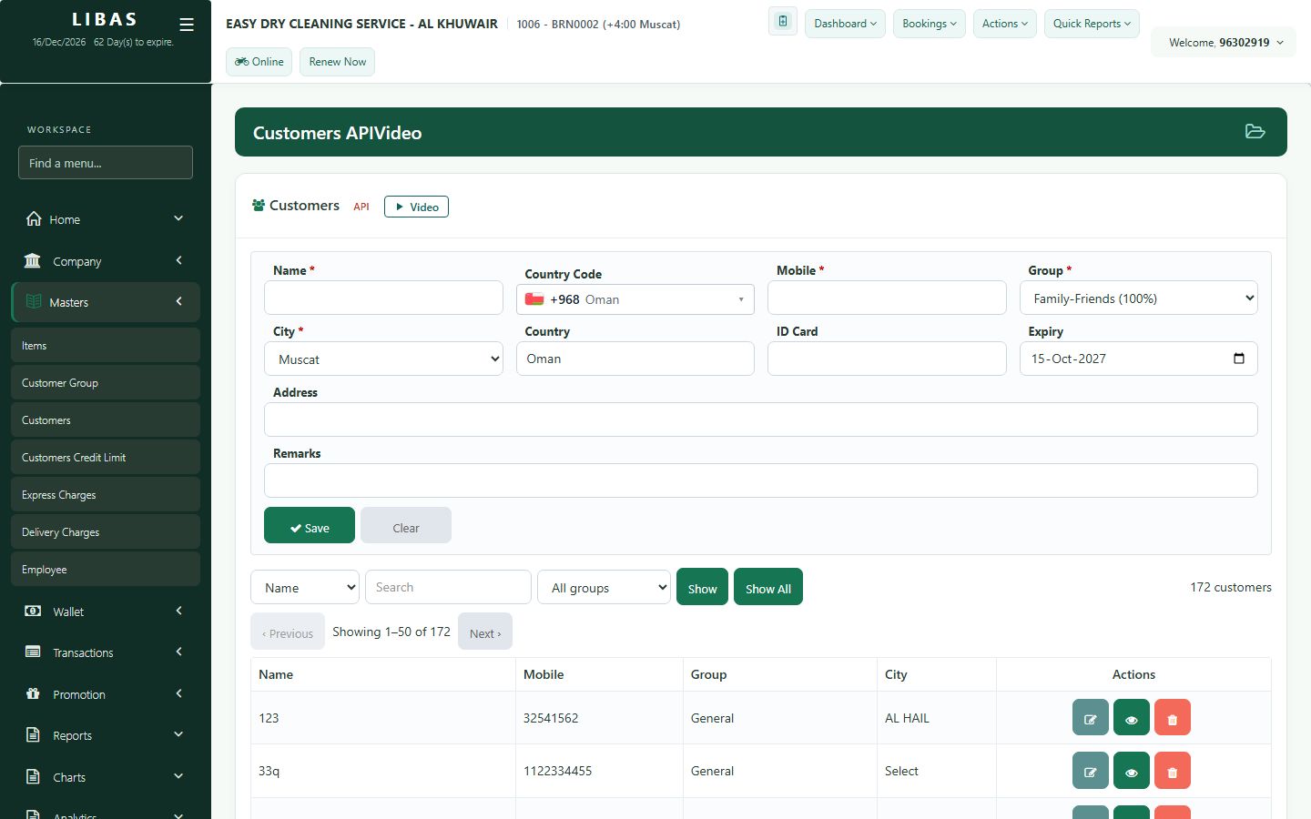Go to Next page of customers
Screen dimensions: 1311x819
click(x=485, y=632)
